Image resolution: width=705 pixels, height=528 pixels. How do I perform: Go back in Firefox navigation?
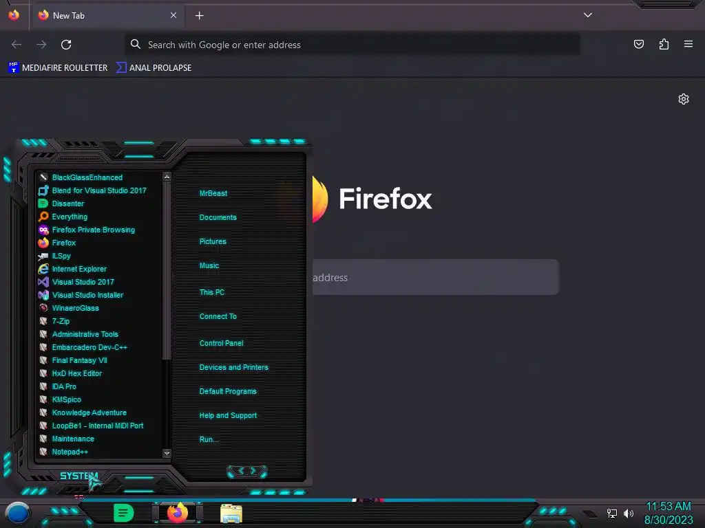point(17,45)
